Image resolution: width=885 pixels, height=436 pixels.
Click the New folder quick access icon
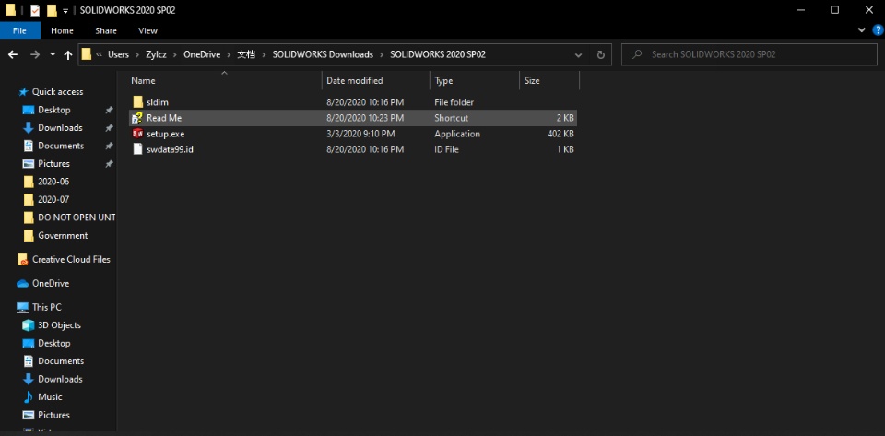pos(52,10)
